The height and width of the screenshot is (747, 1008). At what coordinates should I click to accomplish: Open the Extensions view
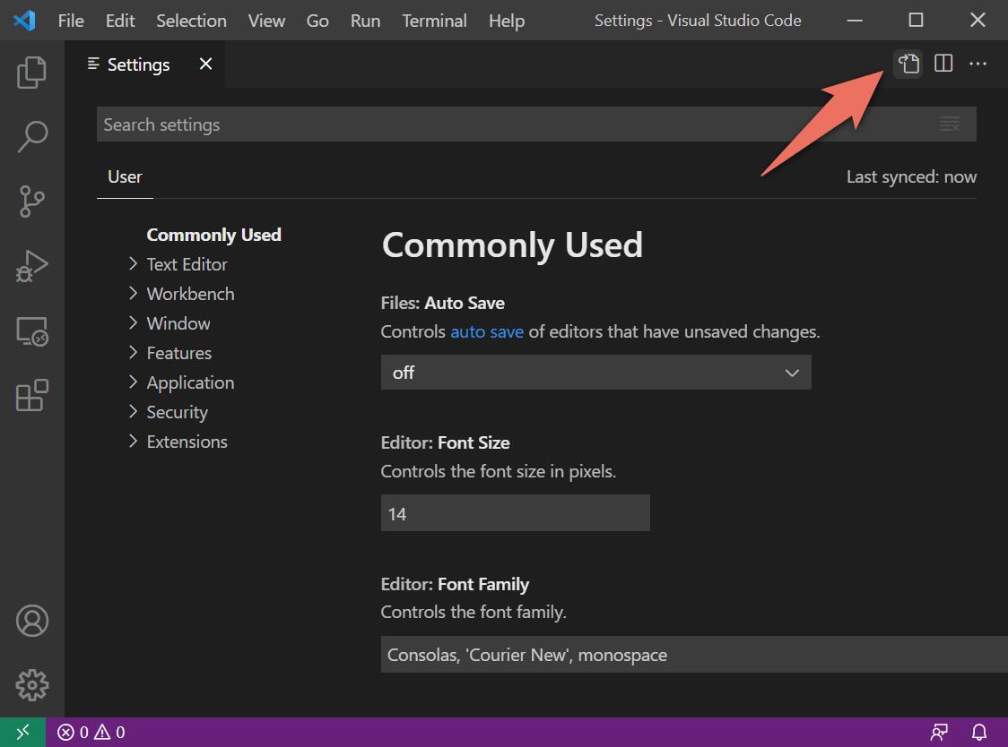(x=31, y=395)
